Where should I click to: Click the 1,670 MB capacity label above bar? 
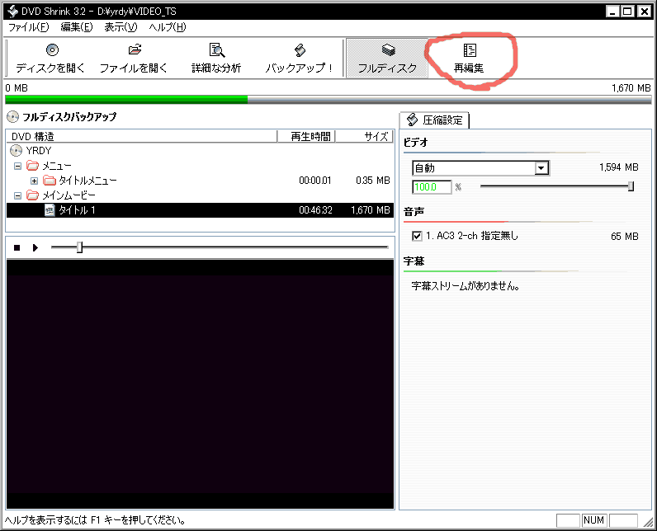coord(631,88)
